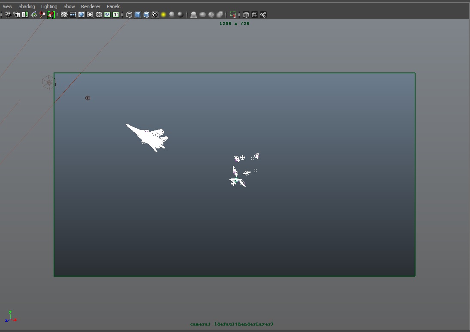This screenshot has height=332, width=470.
Task: Activate the Grease Pencil tool
Action: click(x=51, y=15)
